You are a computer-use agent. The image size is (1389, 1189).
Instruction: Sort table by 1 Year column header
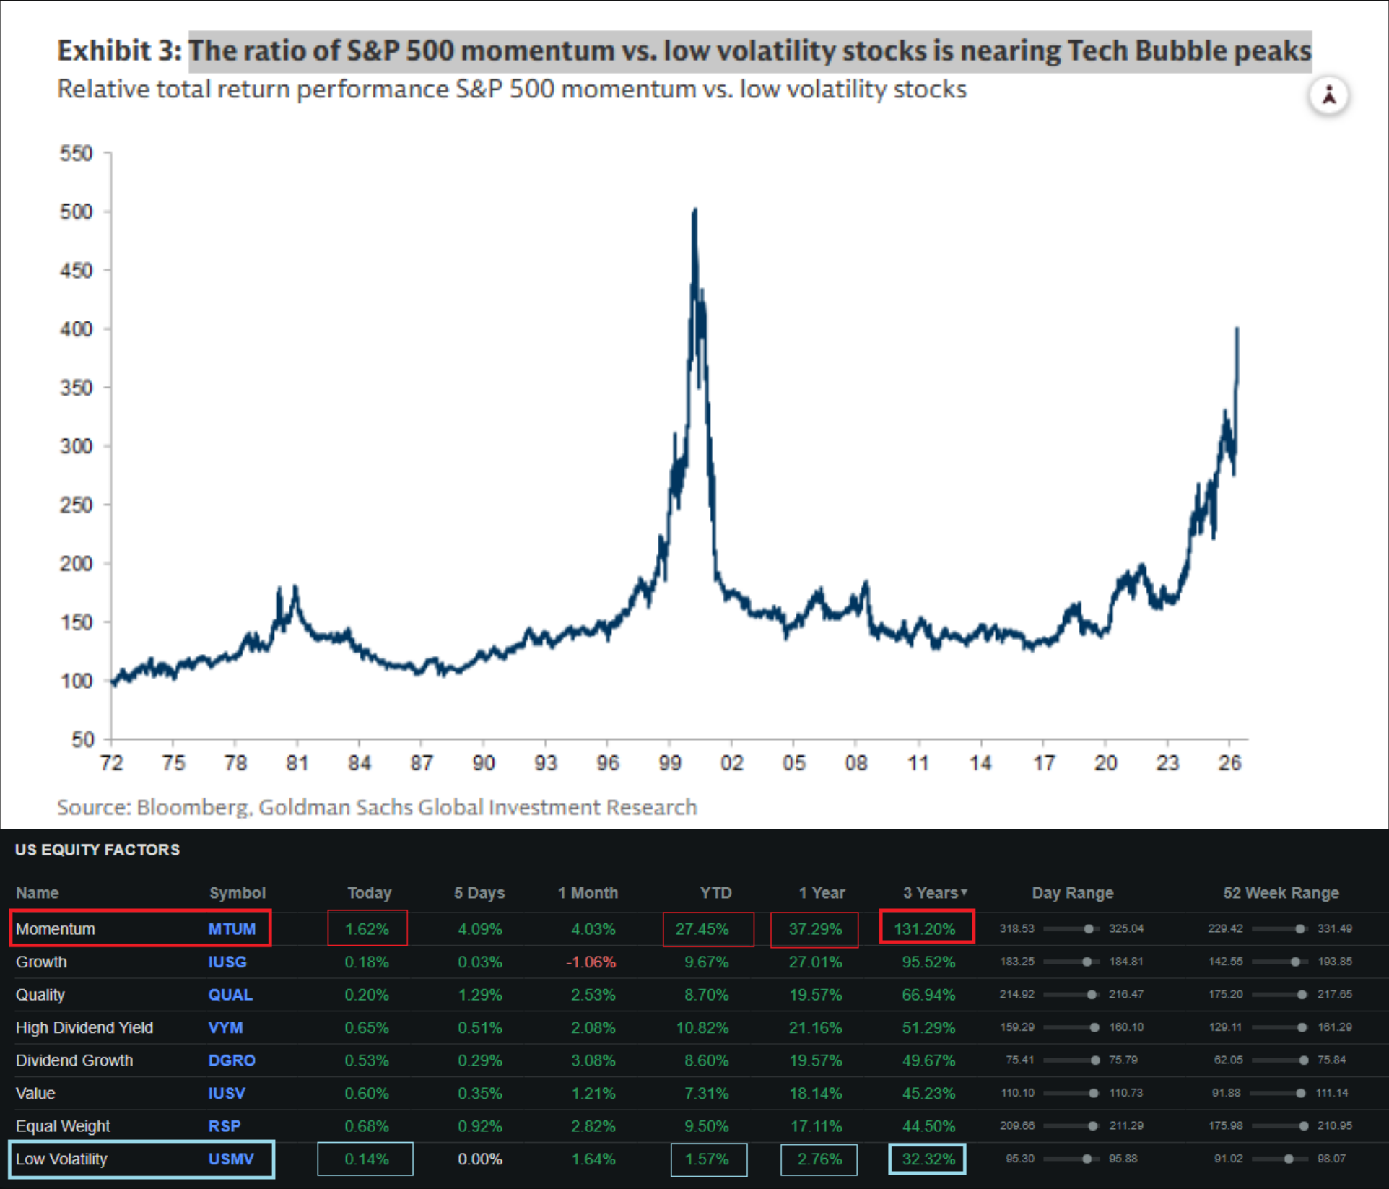coord(822,893)
